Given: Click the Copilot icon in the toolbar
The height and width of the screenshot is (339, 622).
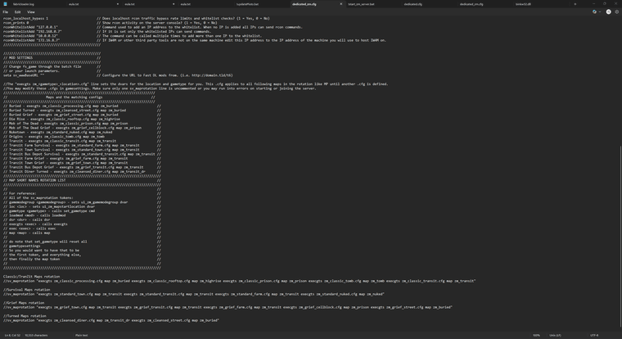Looking at the screenshot, I should click(594, 11).
